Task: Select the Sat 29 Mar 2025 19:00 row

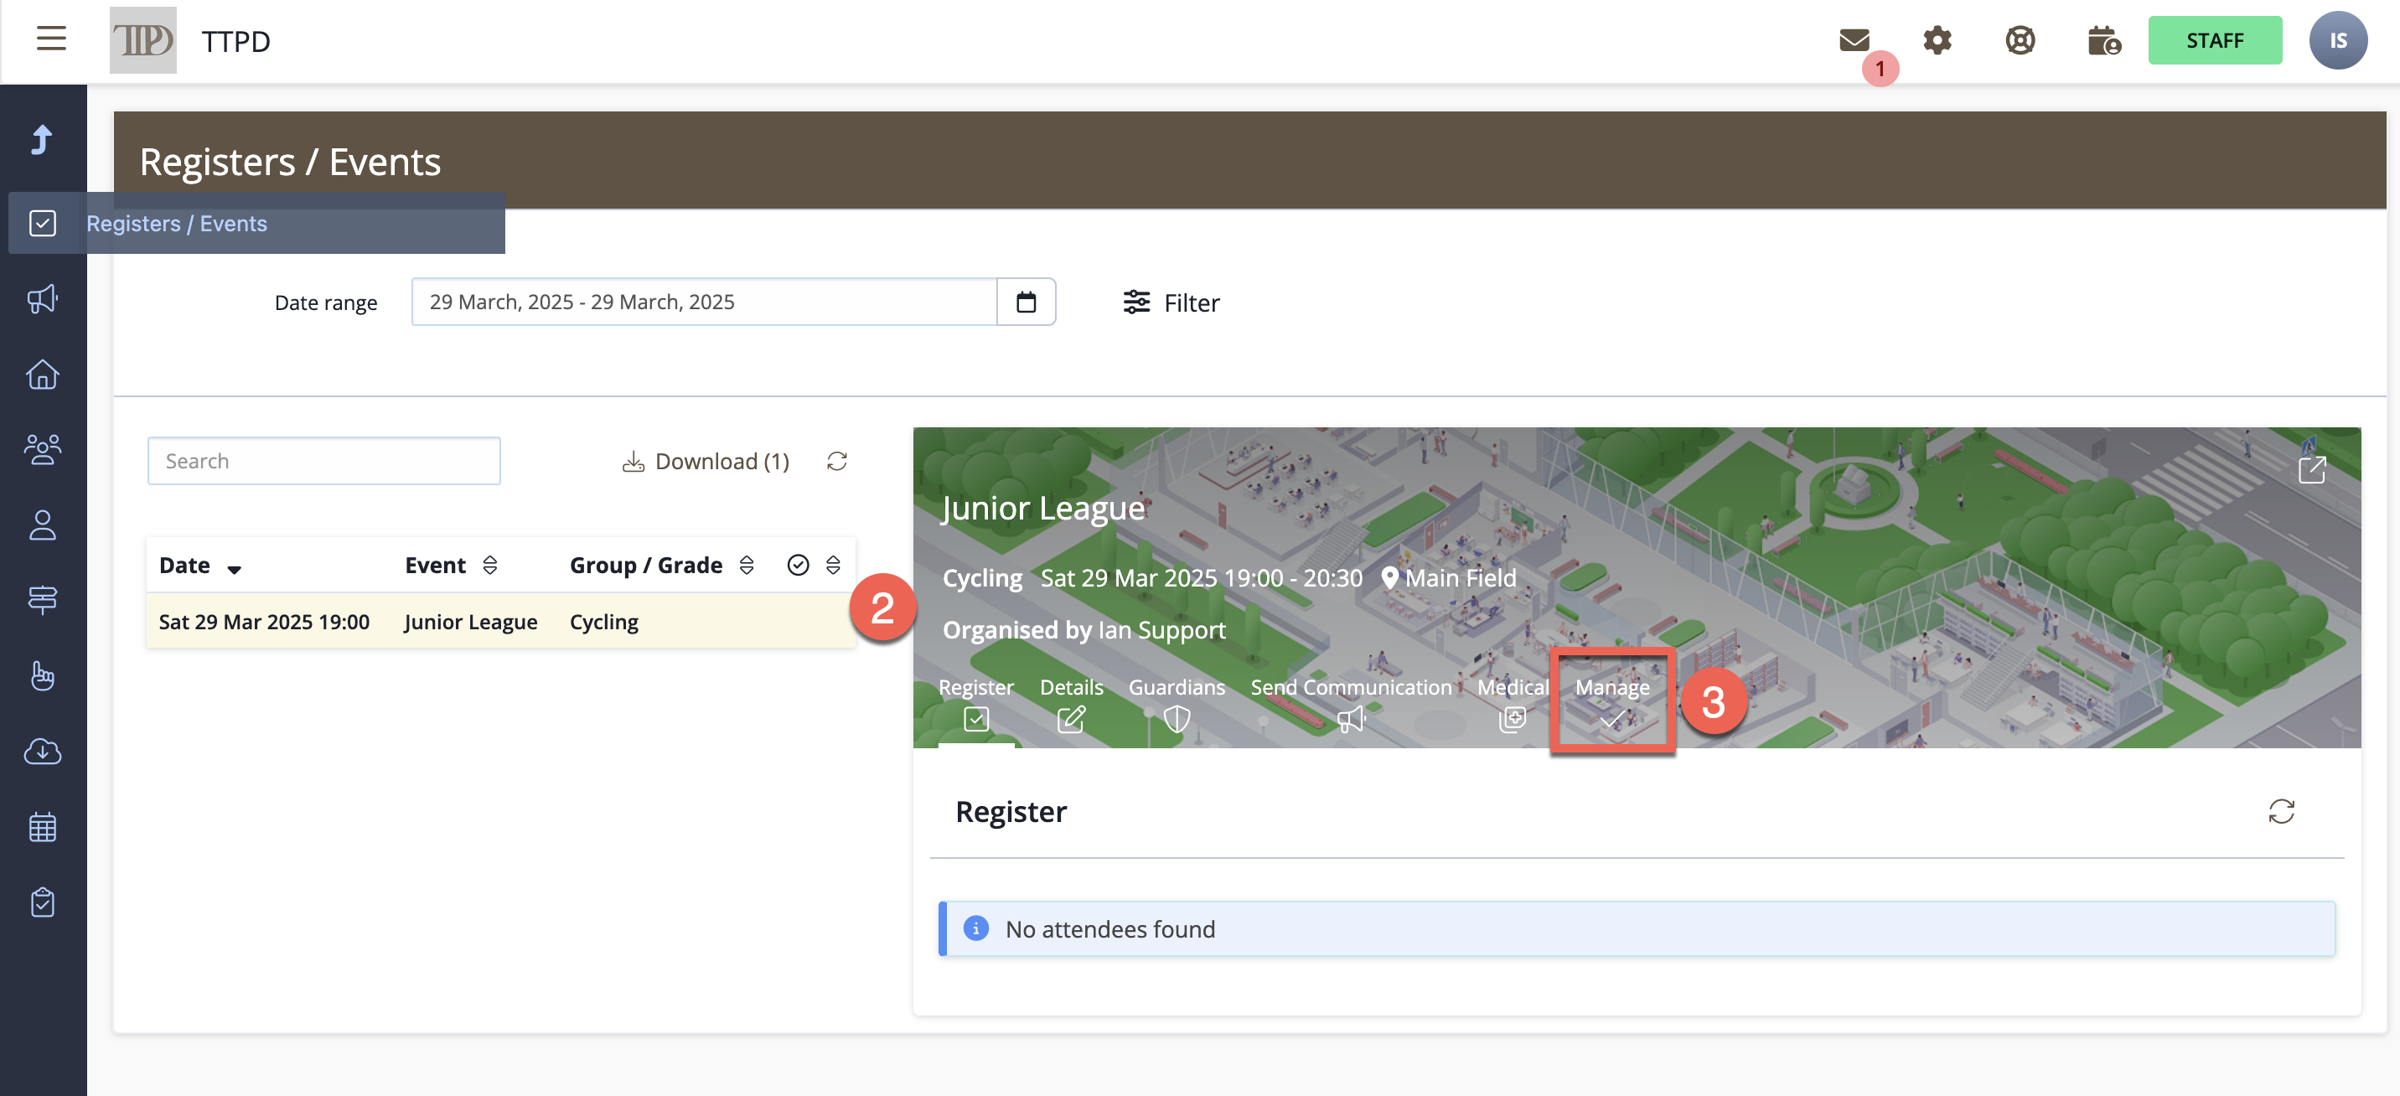Action: 500,621
